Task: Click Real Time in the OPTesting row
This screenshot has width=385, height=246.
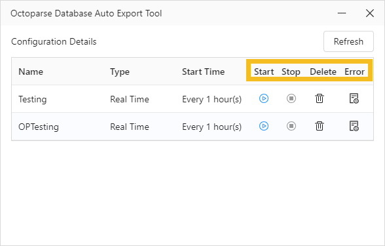Action: tap(130, 127)
